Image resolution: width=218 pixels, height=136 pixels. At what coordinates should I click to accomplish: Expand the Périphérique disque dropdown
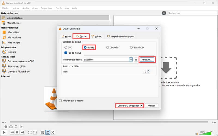(x=131, y=60)
